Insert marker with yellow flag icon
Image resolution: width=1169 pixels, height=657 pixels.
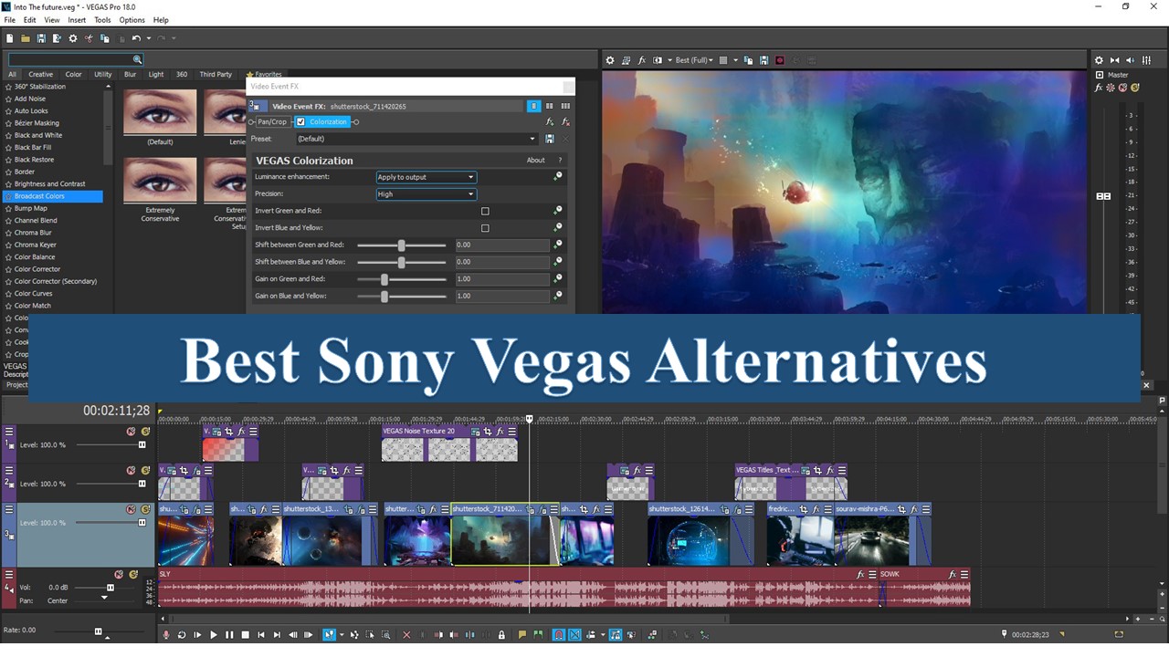521,635
